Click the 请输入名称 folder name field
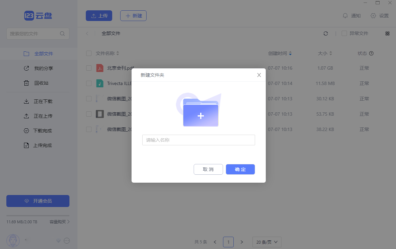 [198, 140]
